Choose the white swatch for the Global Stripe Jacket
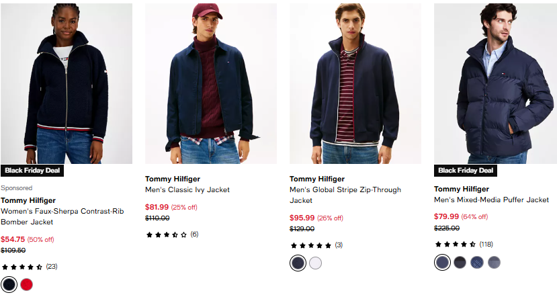 (315, 263)
